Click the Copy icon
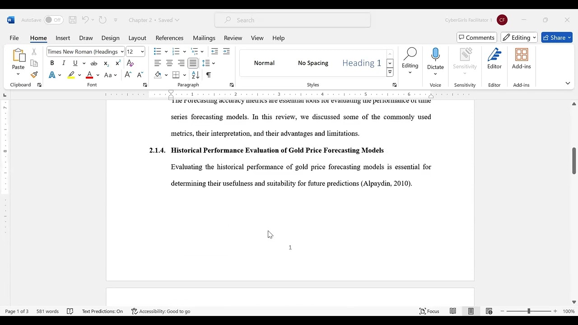 tap(34, 63)
